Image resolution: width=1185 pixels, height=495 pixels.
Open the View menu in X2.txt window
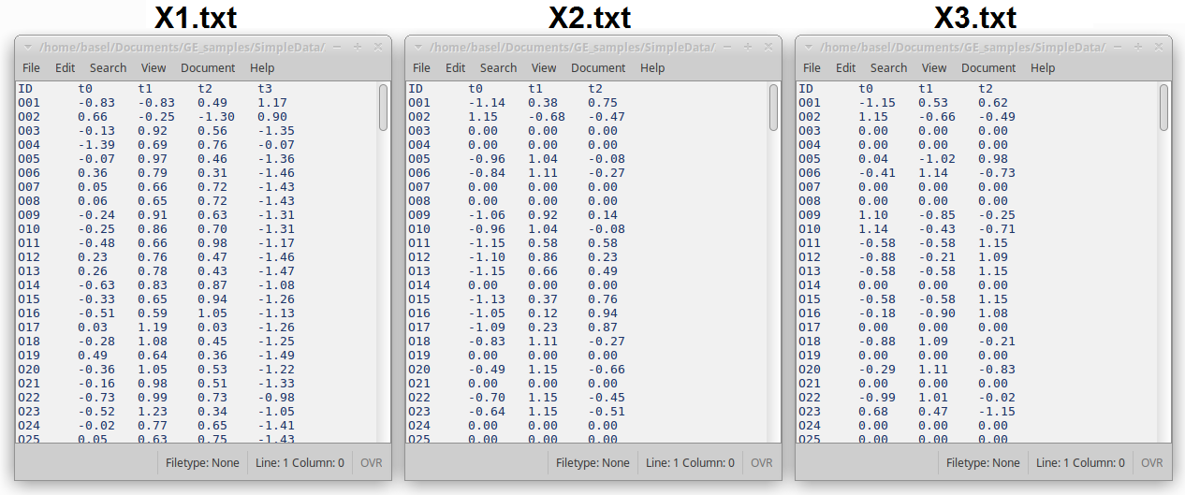(544, 67)
